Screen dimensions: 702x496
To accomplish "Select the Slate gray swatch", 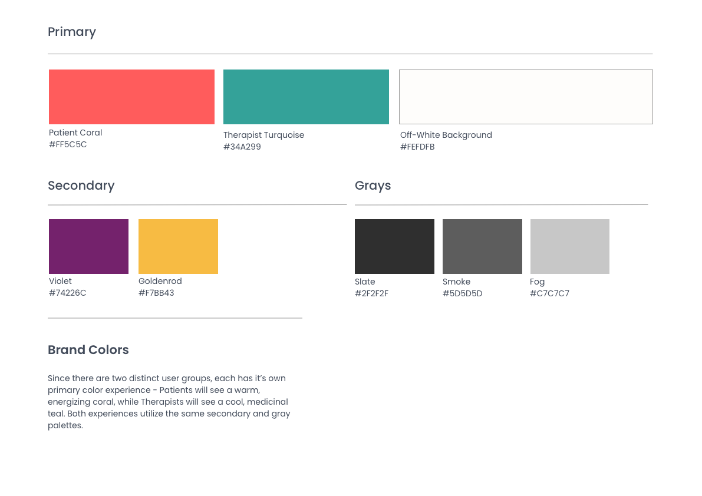I will pyautogui.click(x=394, y=246).
